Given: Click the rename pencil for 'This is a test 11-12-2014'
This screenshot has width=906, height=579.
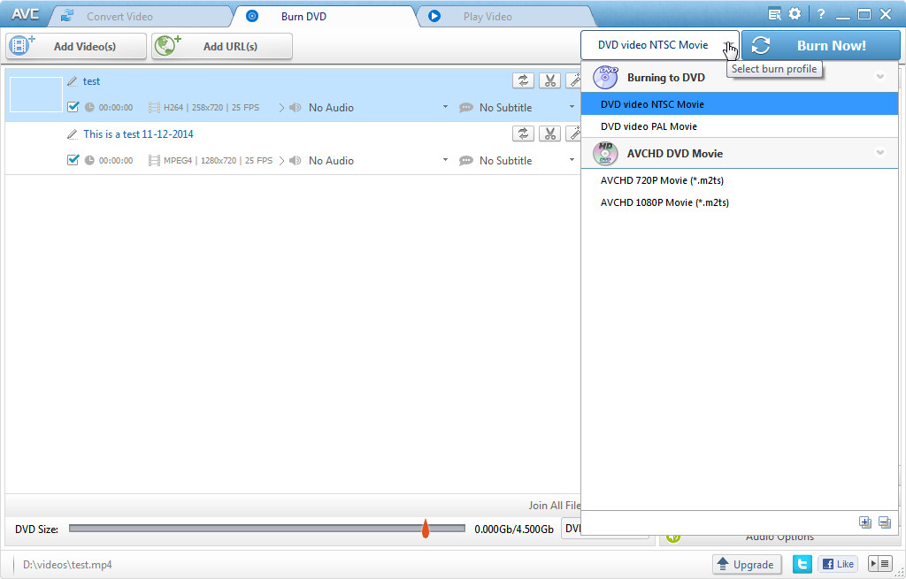Looking at the screenshot, I should tap(73, 134).
